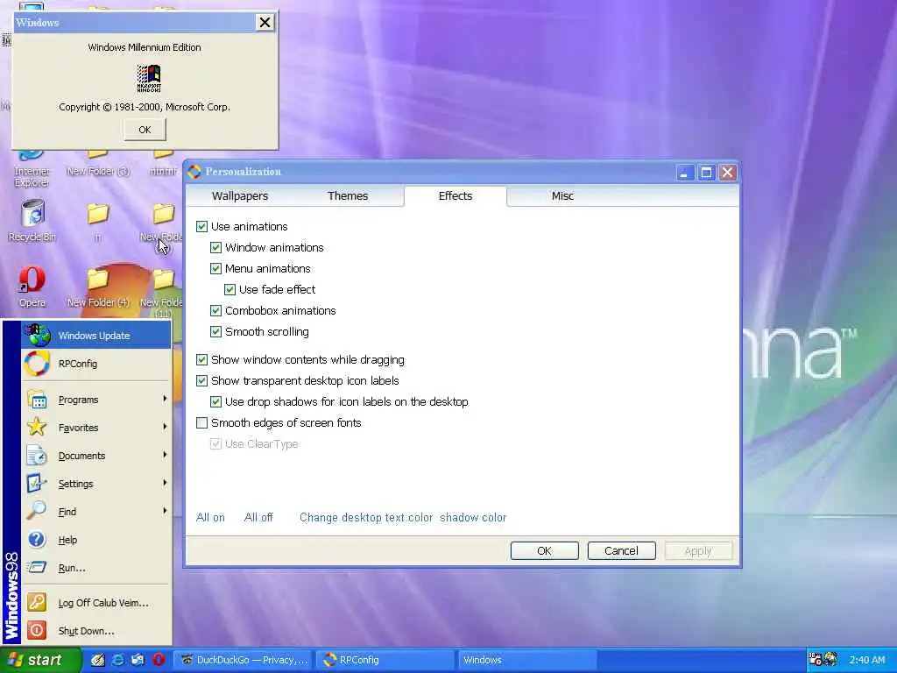This screenshot has width=897, height=673.
Task: Launch Opera from quick launch bar
Action: point(159,660)
